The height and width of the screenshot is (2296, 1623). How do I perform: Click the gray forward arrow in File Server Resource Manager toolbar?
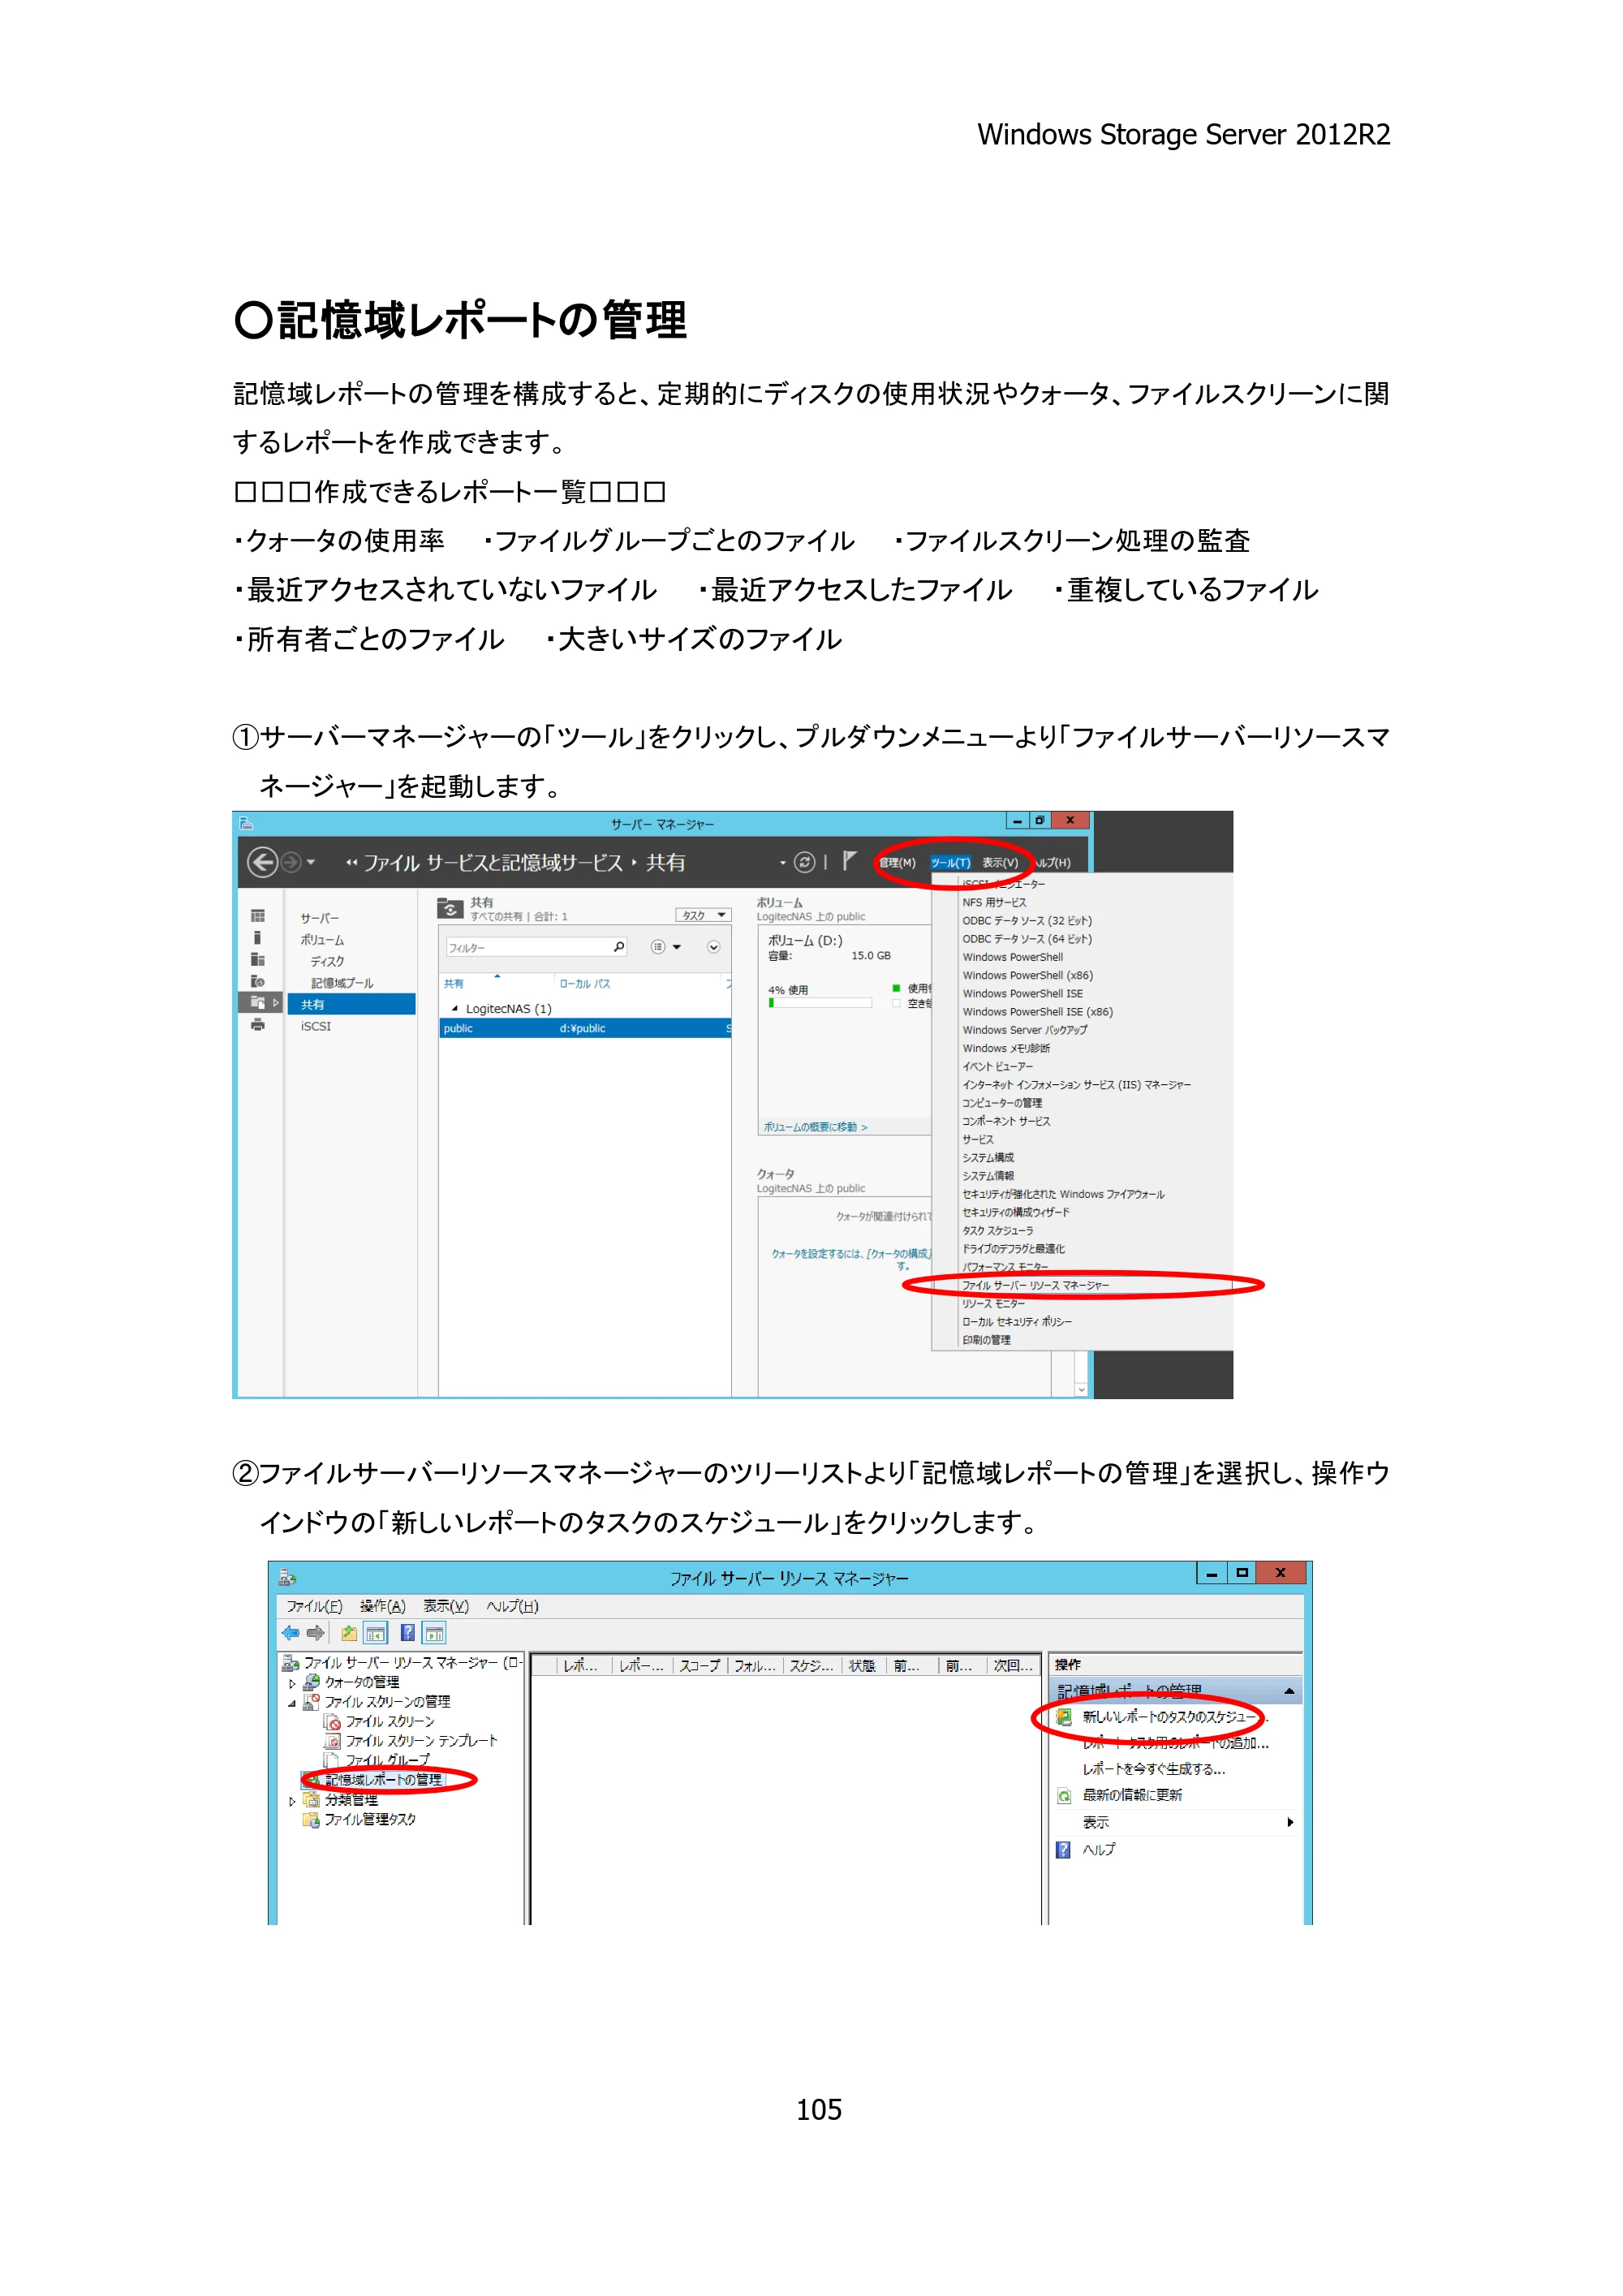(316, 1633)
